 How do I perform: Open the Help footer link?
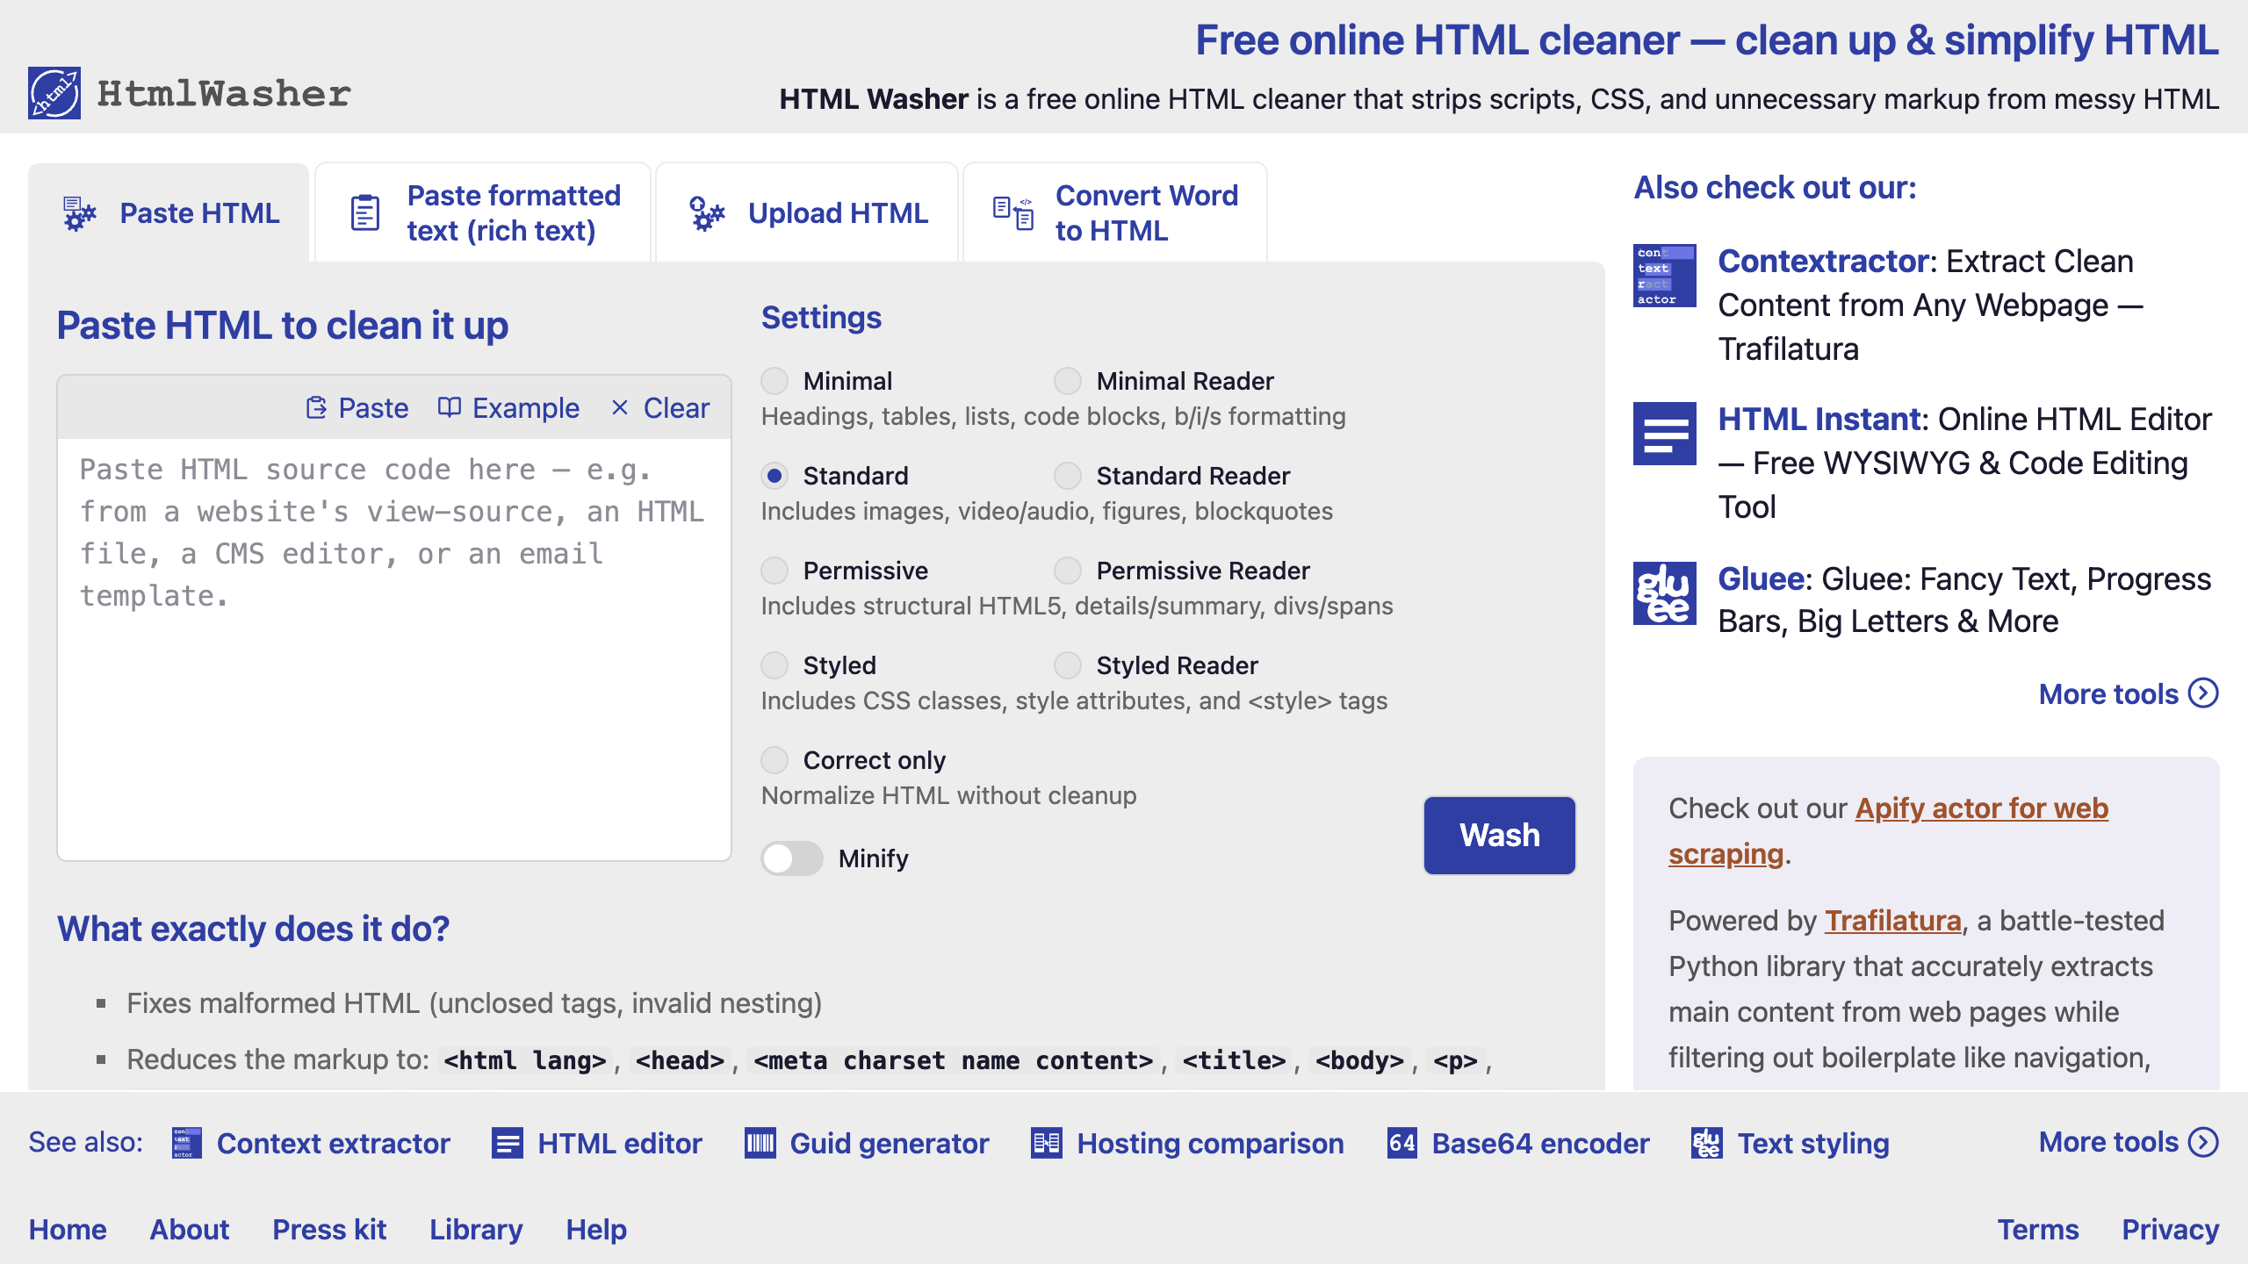[x=596, y=1229]
